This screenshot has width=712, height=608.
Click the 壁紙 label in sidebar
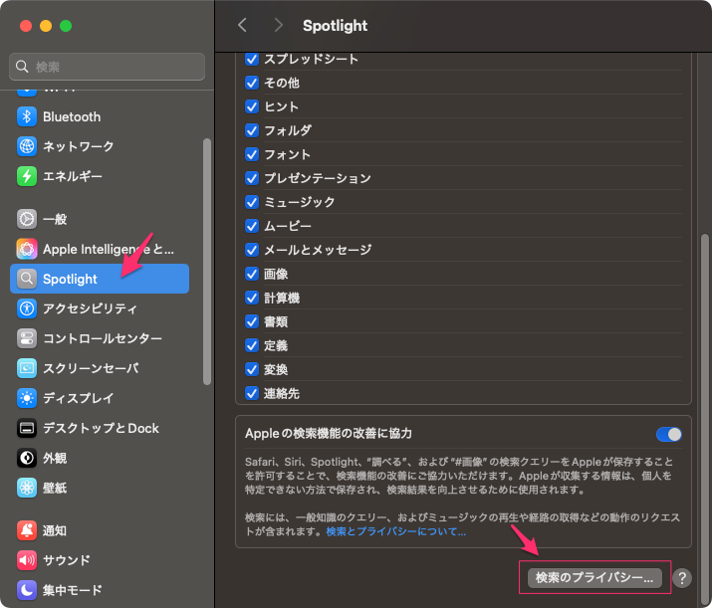click(55, 488)
